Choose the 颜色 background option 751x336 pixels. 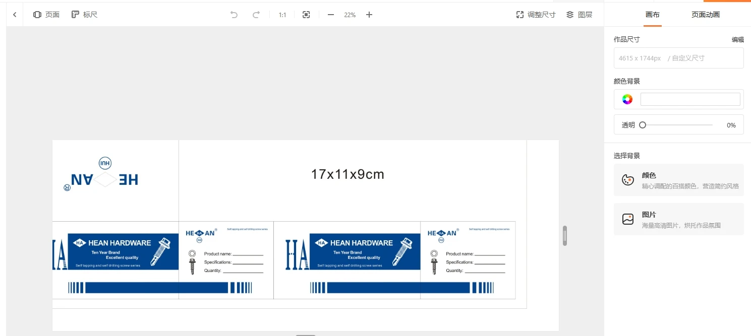679,180
